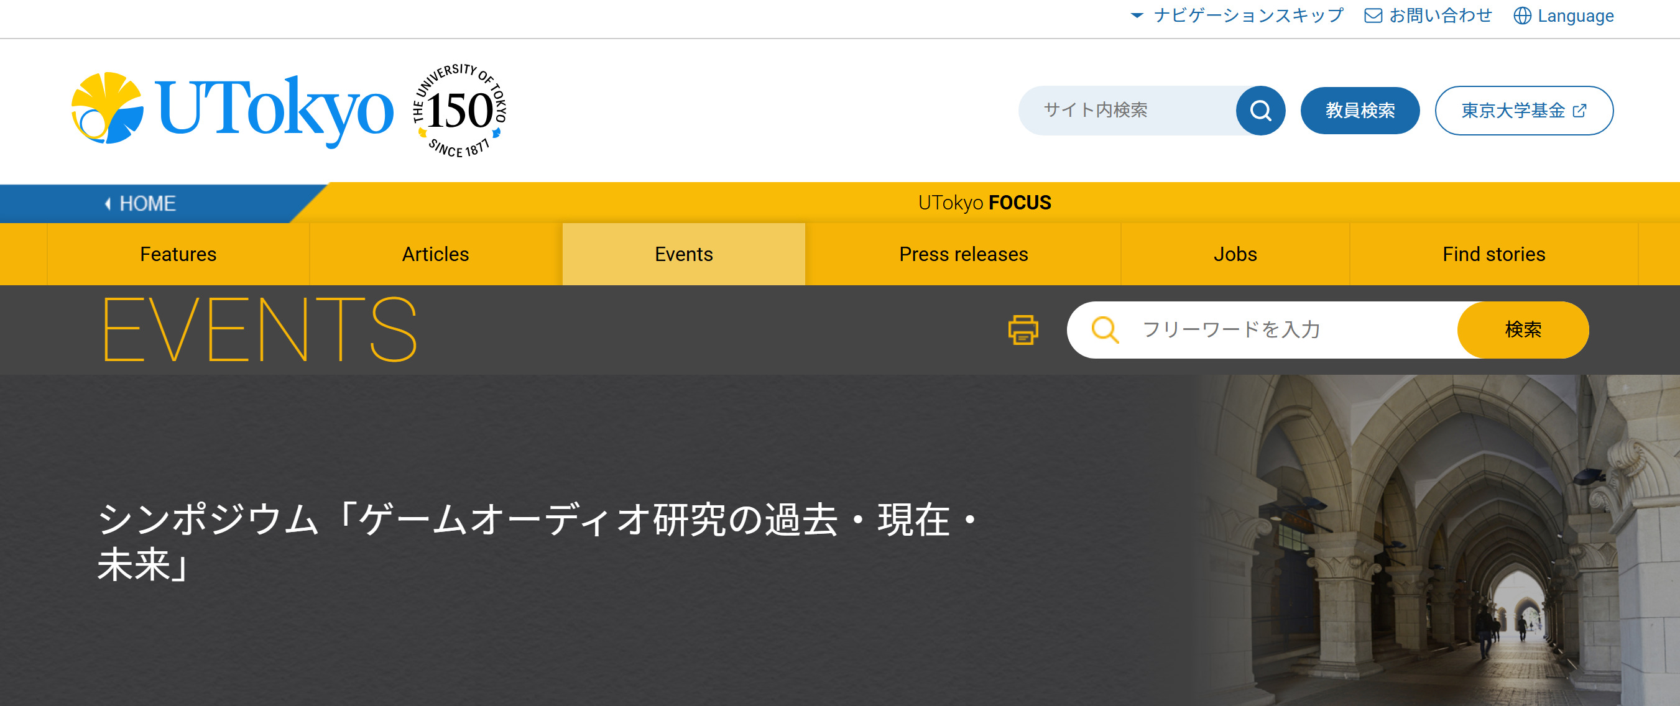Click the UTokyo ginkgo leaf logo
This screenshot has height=706, width=1680.
[x=107, y=108]
